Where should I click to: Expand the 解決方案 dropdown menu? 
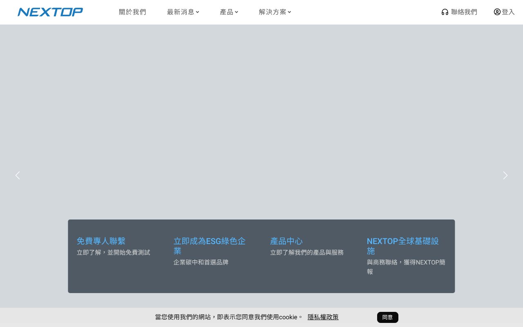pyautogui.click(x=275, y=12)
